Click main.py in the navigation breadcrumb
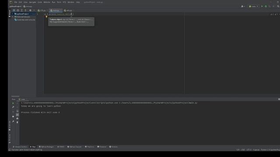 28,6
